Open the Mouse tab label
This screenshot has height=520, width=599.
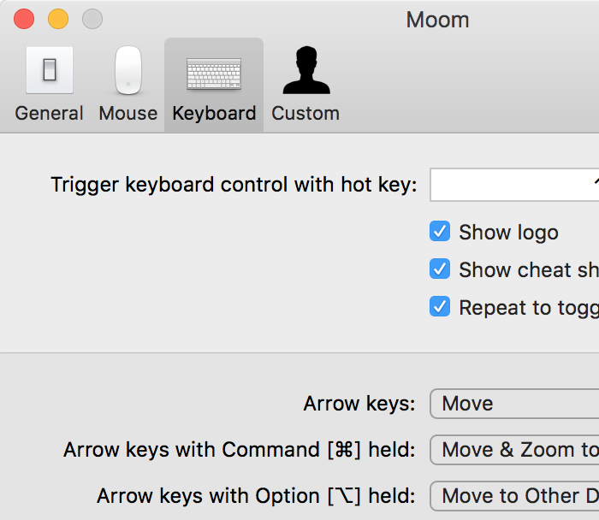tap(128, 113)
